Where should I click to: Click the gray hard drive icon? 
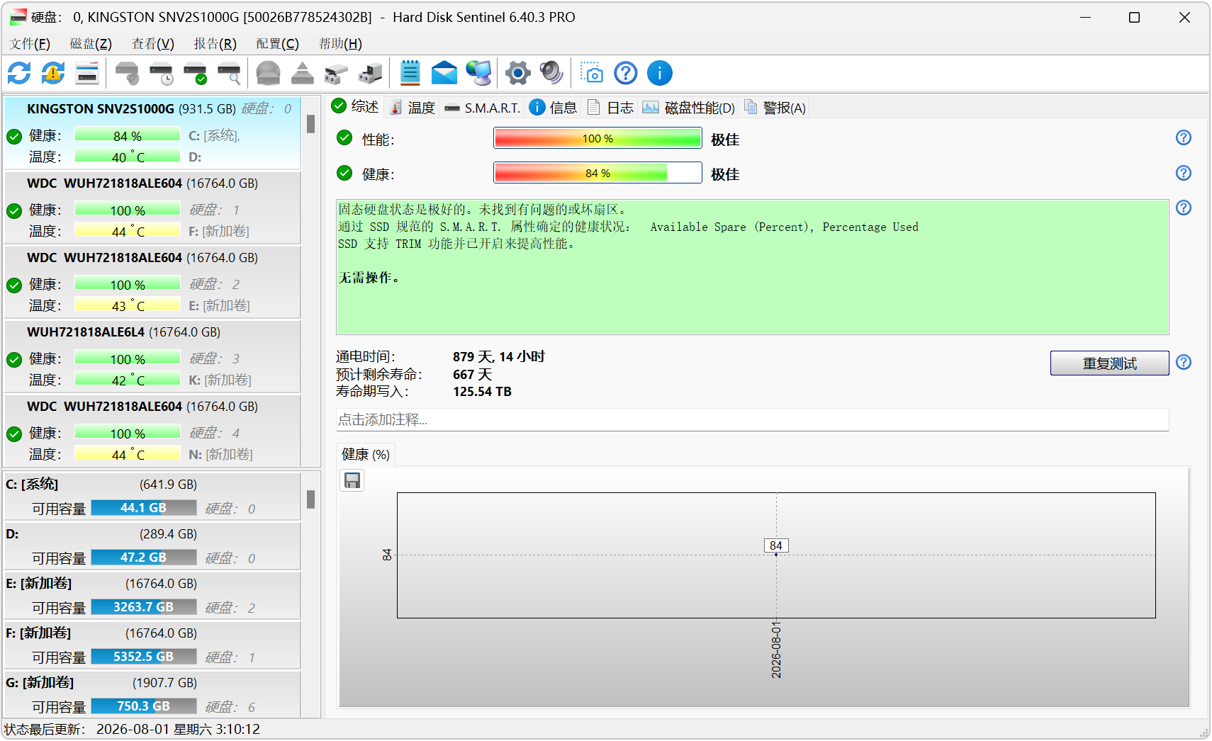pyautogui.click(x=268, y=73)
